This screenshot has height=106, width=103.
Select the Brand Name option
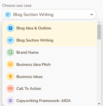49,52
